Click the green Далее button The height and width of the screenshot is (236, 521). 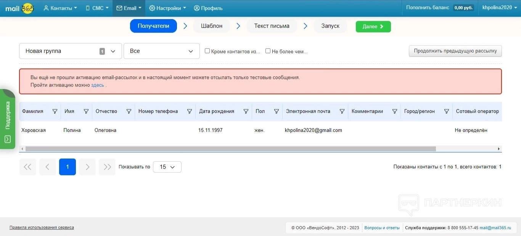point(373,27)
